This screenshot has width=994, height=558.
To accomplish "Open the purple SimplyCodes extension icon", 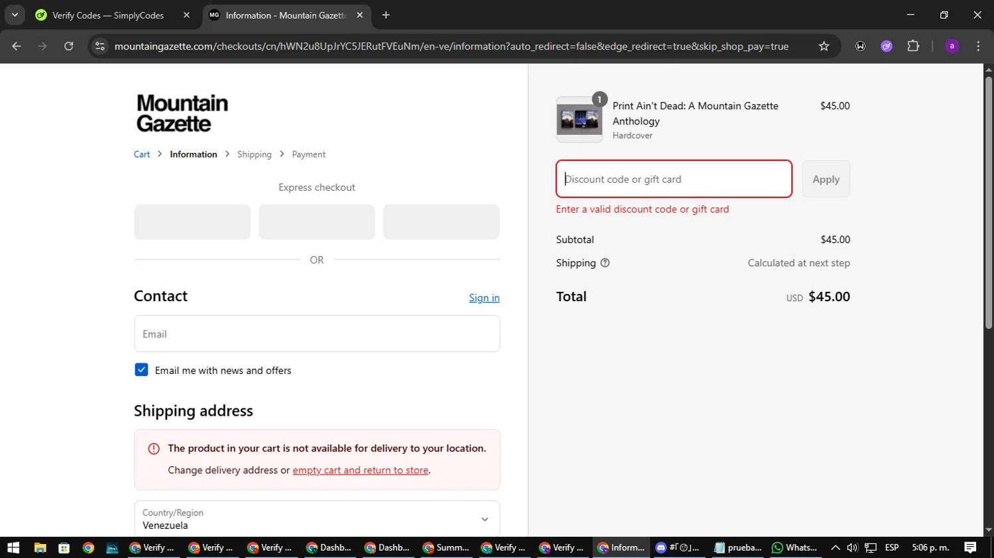I will tap(887, 46).
